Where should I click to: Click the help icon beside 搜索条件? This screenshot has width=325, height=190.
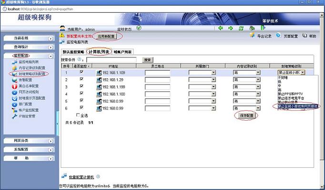[80, 60]
